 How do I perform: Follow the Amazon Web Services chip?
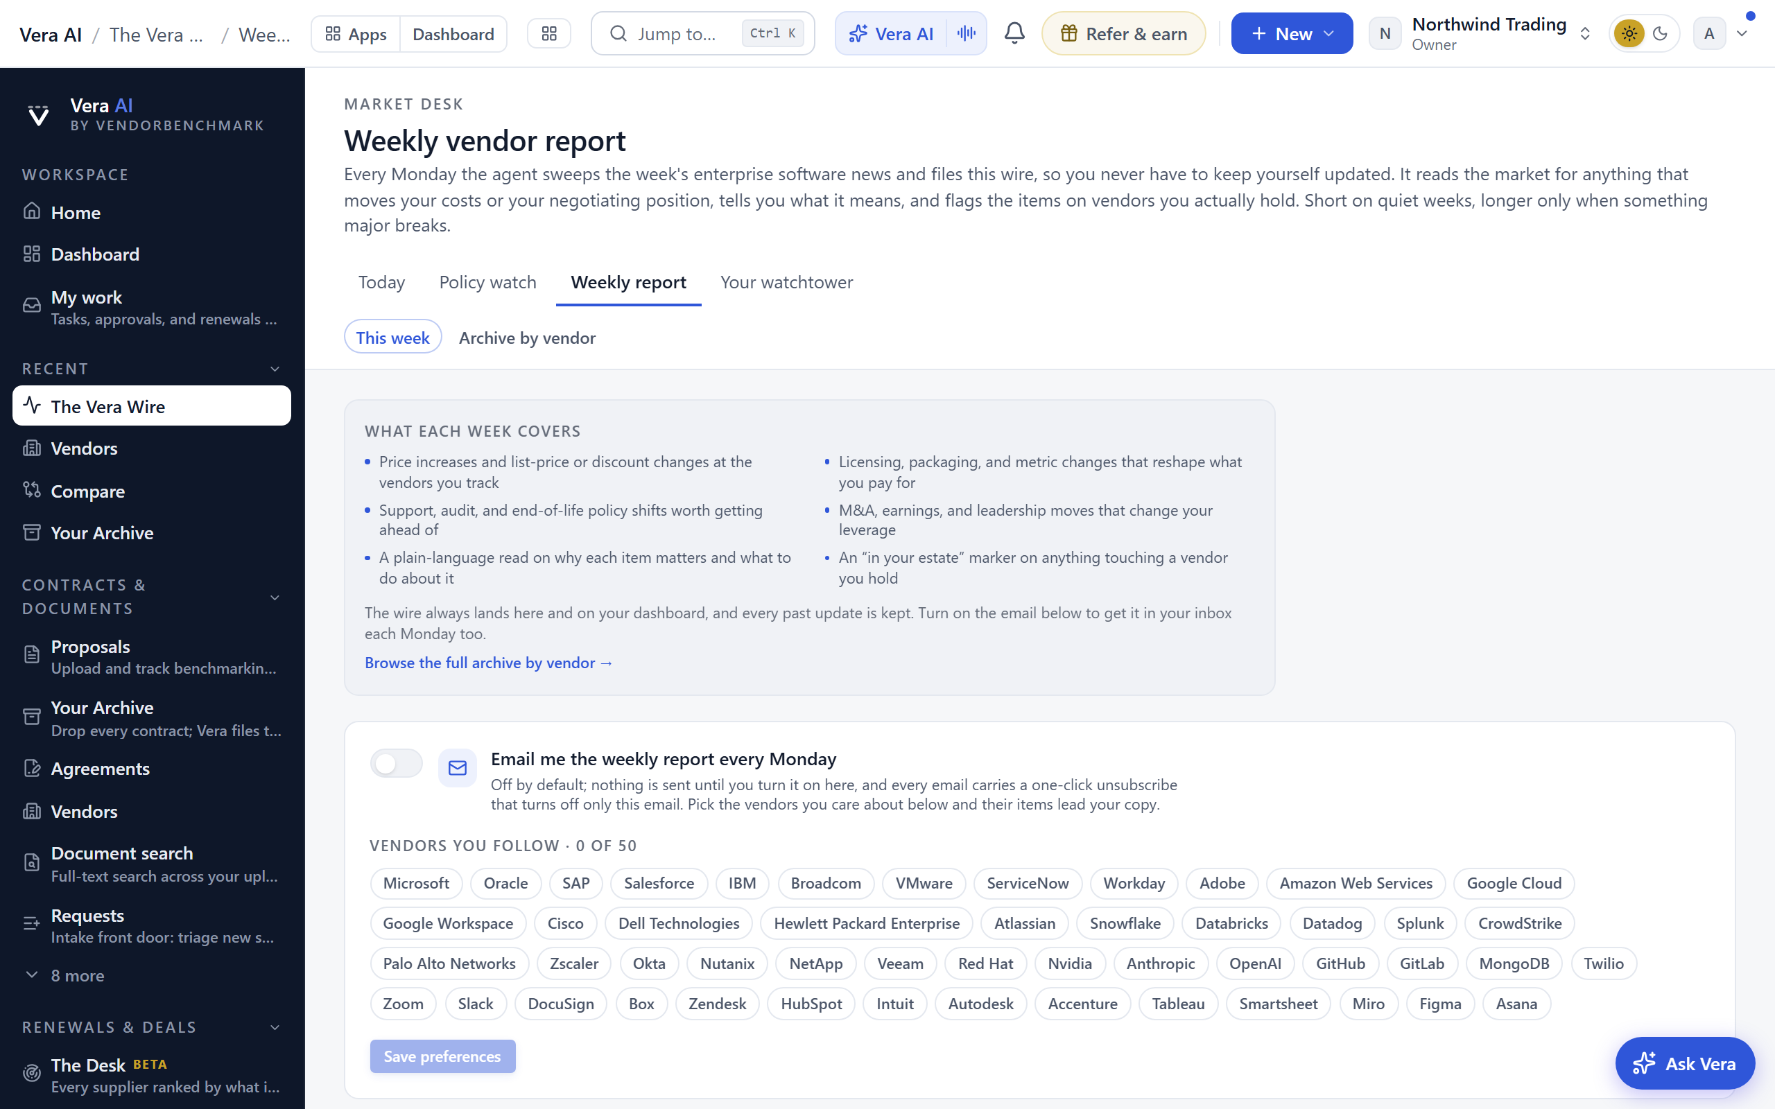click(x=1356, y=883)
